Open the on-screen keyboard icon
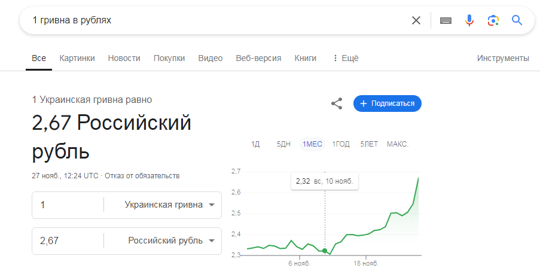This screenshot has height=274, width=540. pos(446,21)
